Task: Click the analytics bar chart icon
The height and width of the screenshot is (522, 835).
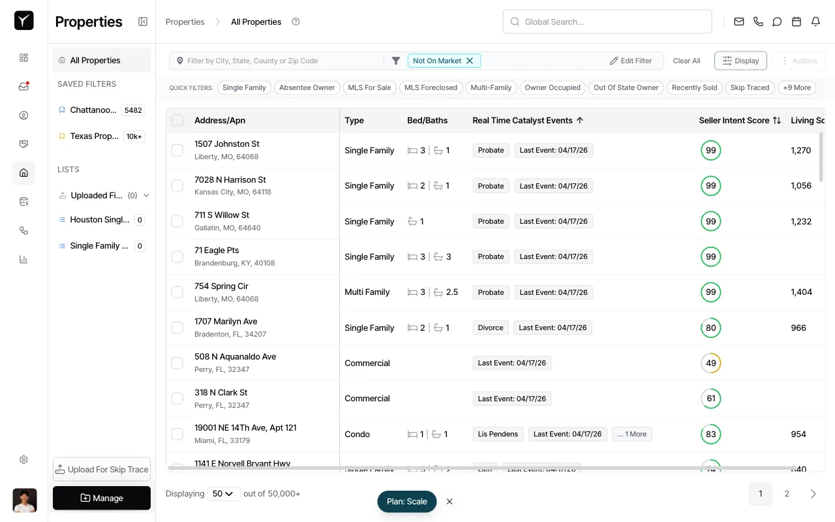Action: [x=23, y=259]
